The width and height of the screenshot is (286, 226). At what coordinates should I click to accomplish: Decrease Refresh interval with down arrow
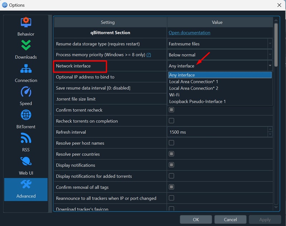click(x=270, y=134)
